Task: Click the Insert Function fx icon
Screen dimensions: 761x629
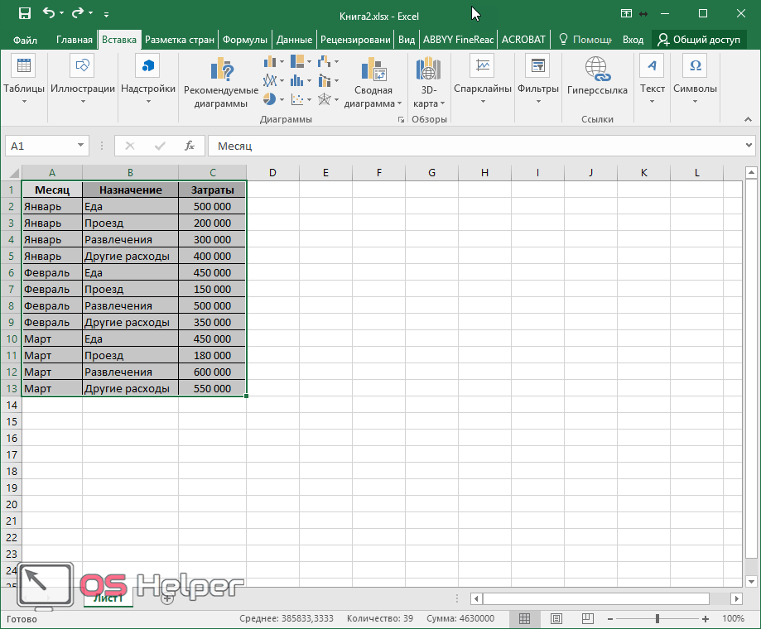Action: pos(190,146)
